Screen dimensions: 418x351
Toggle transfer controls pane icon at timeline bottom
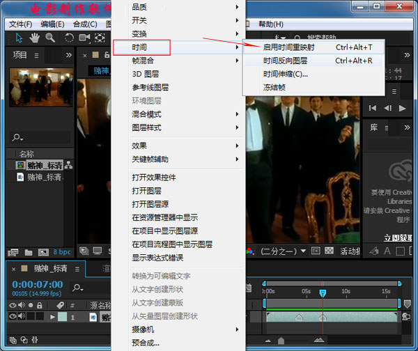tap(24, 340)
